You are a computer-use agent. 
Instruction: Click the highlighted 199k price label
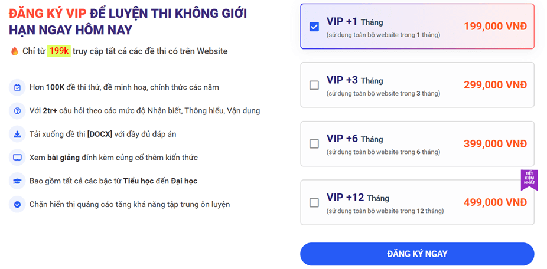(x=59, y=51)
